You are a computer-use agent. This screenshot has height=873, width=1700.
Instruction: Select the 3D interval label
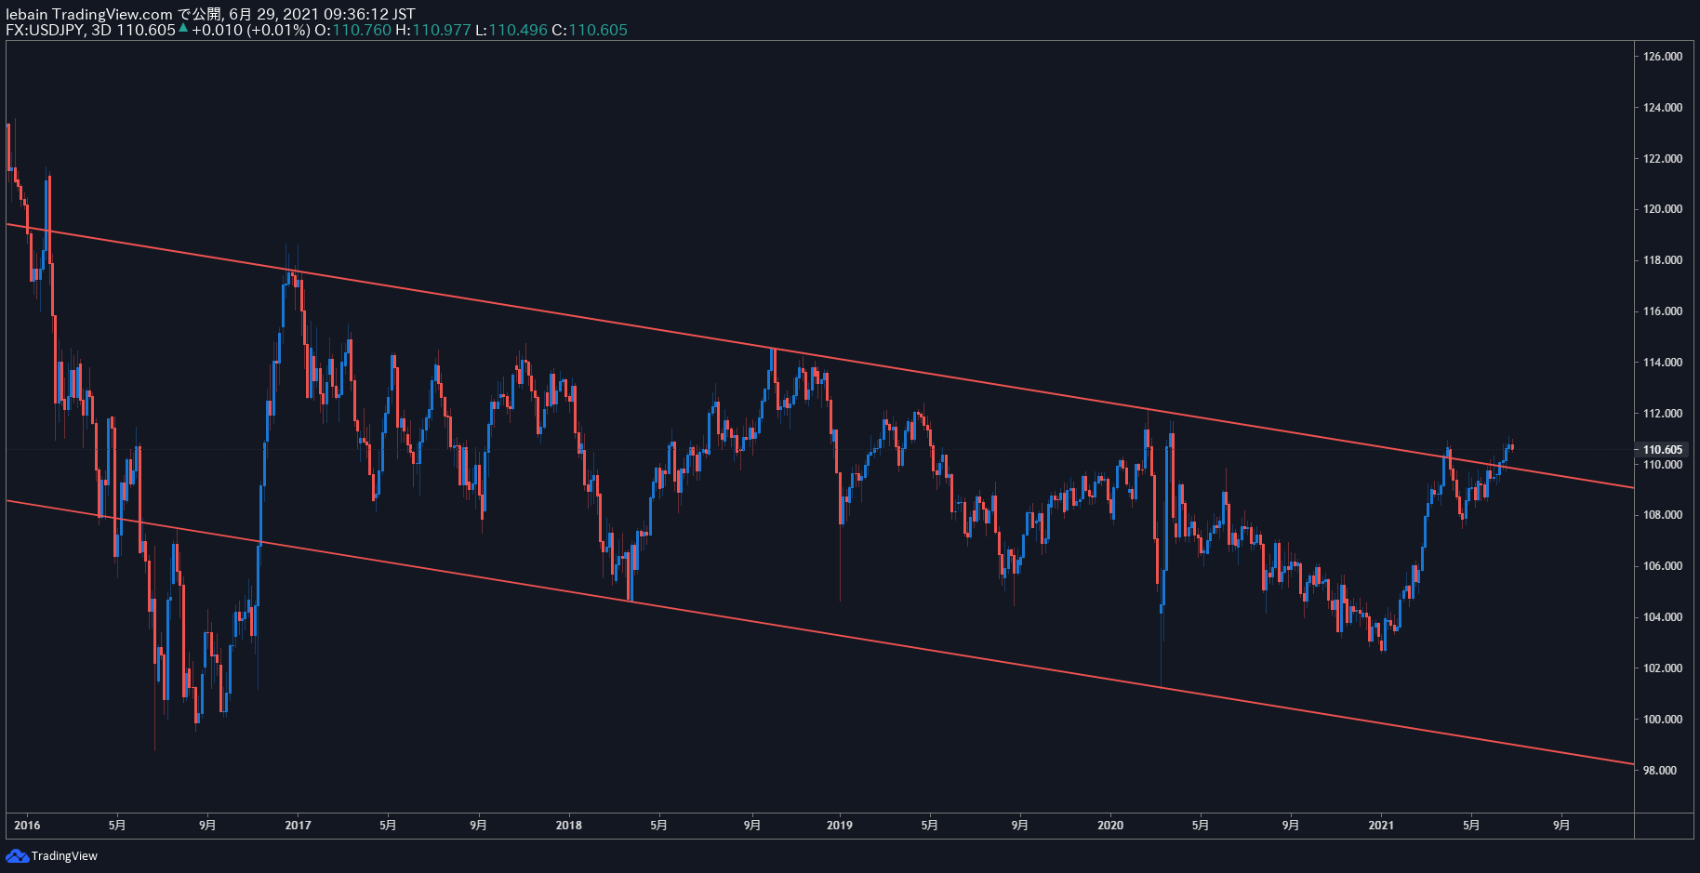tap(100, 30)
